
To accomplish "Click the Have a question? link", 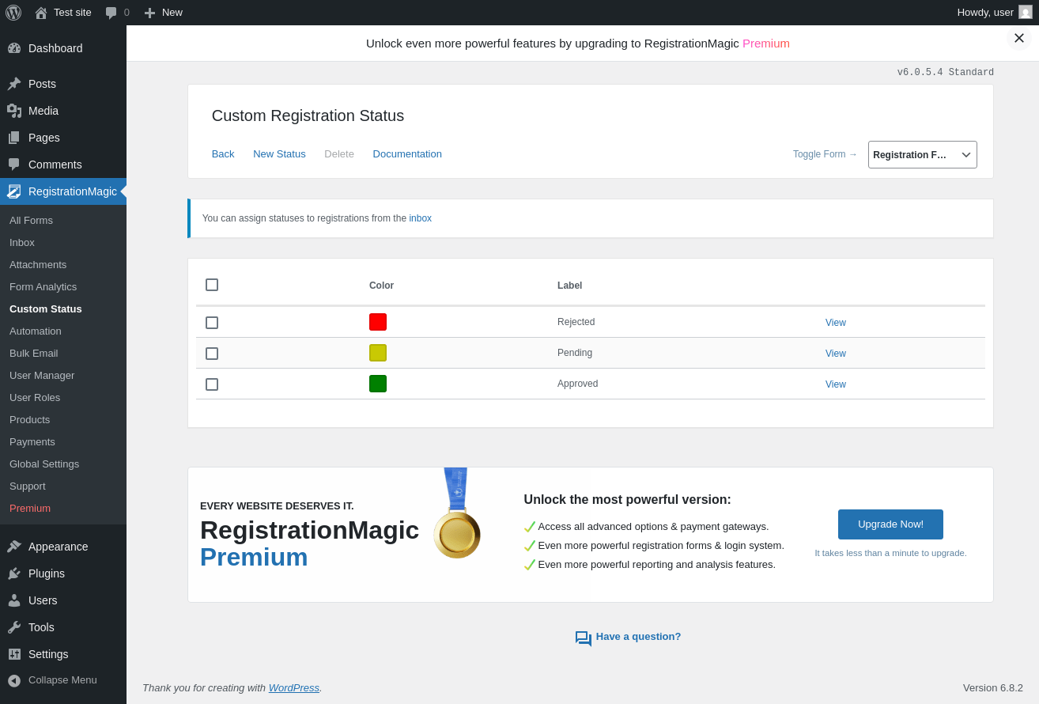I will click(x=638, y=636).
